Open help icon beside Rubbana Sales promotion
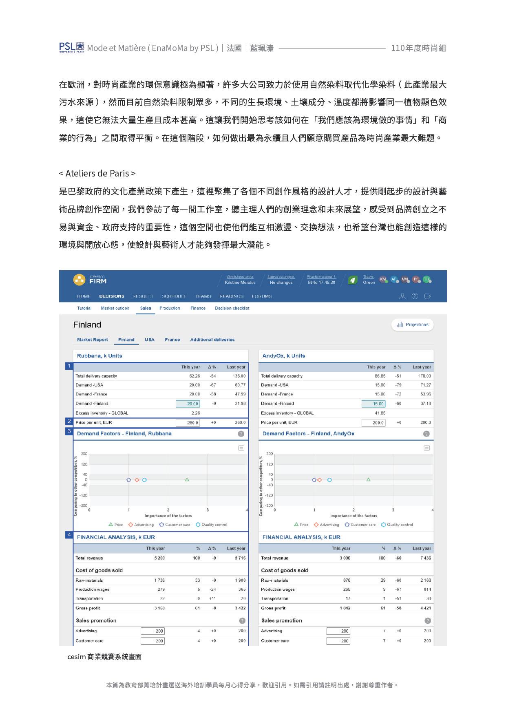The width and height of the screenshot is (506, 715). [x=242, y=620]
